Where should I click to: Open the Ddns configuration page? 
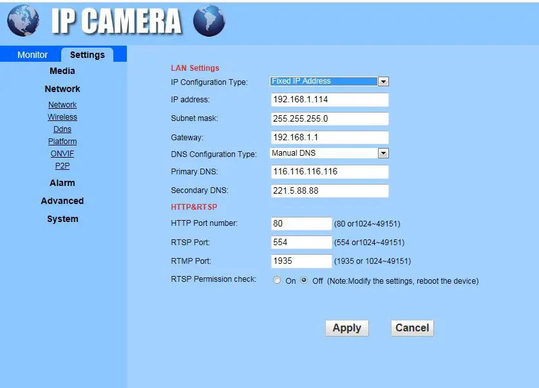coord(62,129)
